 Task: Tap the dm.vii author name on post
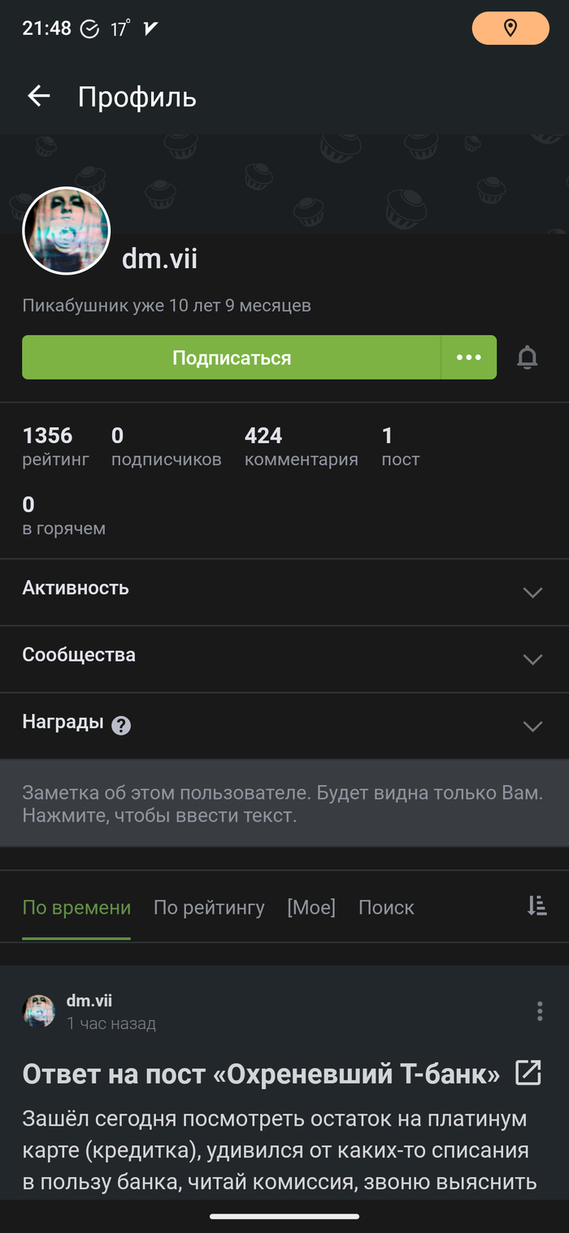click(89, 1001)
